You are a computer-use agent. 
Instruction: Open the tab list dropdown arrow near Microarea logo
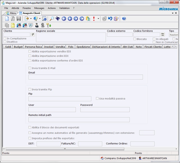click(172, 13)
